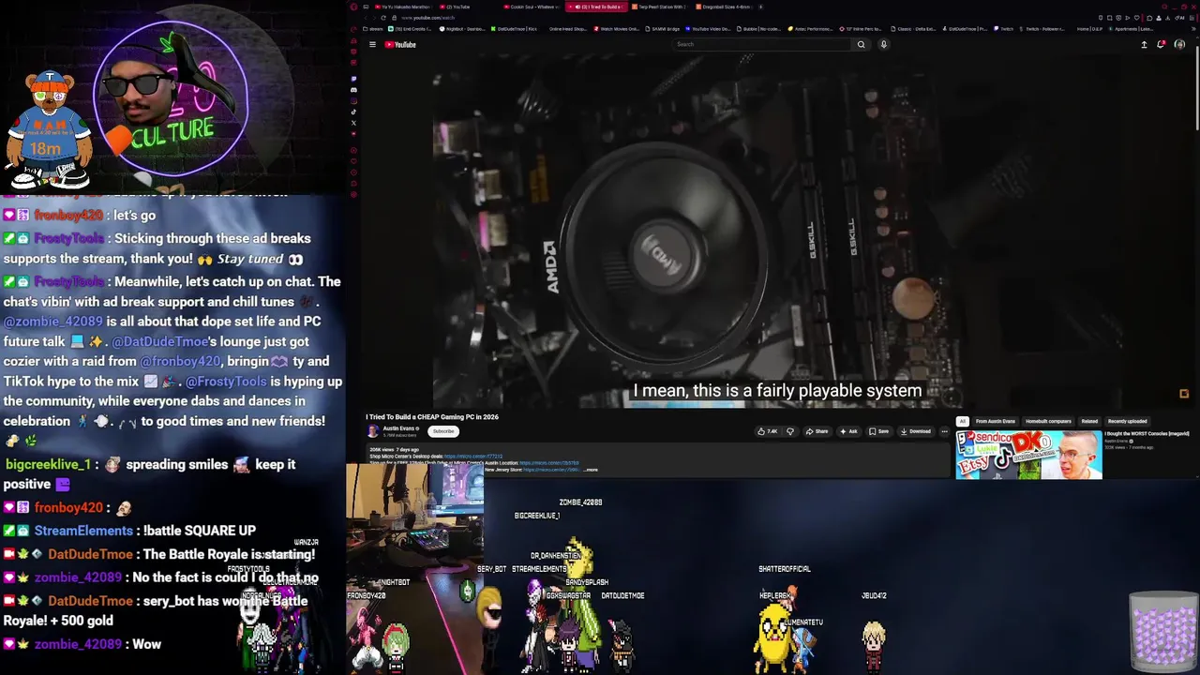Click the browser address bar URL
The width and height of the screenshot is (1200, 675).
(427, 18)
